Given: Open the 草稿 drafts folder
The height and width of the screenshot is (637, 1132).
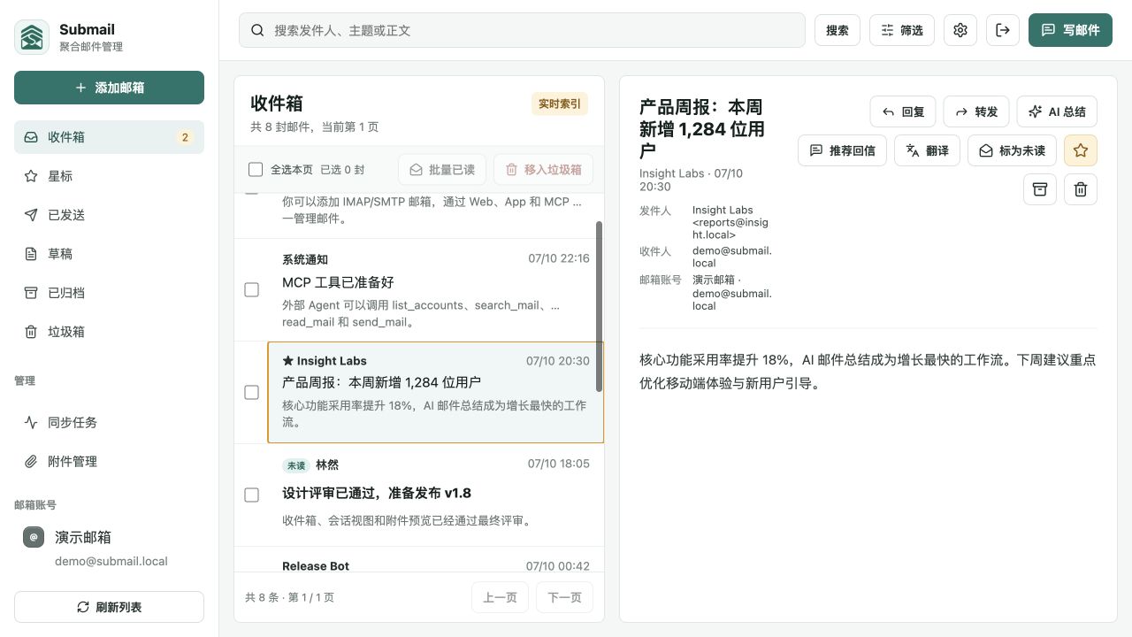Looking at the screenshot, I should point(109,254).
